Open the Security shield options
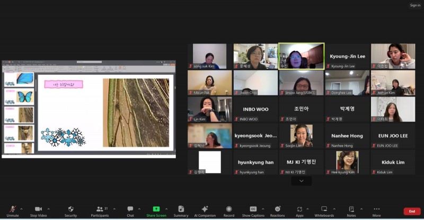Image resolution: width=424 pixels, height=220 pixels. point(70,211)
